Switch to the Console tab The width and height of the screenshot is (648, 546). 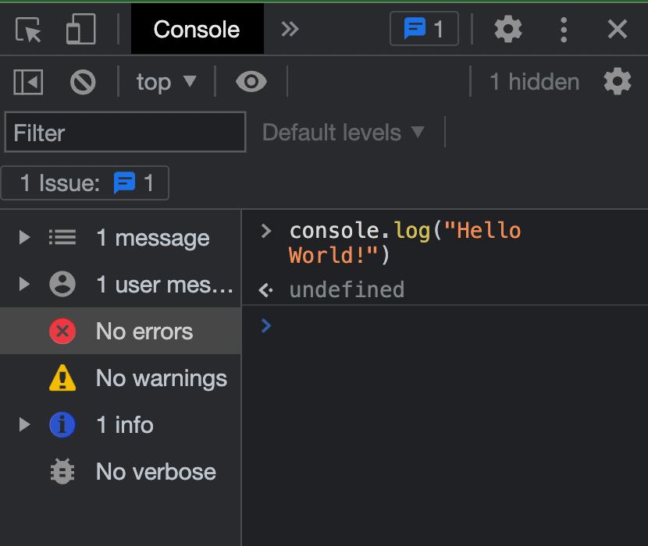(197, 30)
